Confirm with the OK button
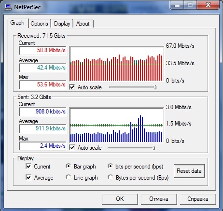This screenshot has height=211, width=223. (120, 199)
